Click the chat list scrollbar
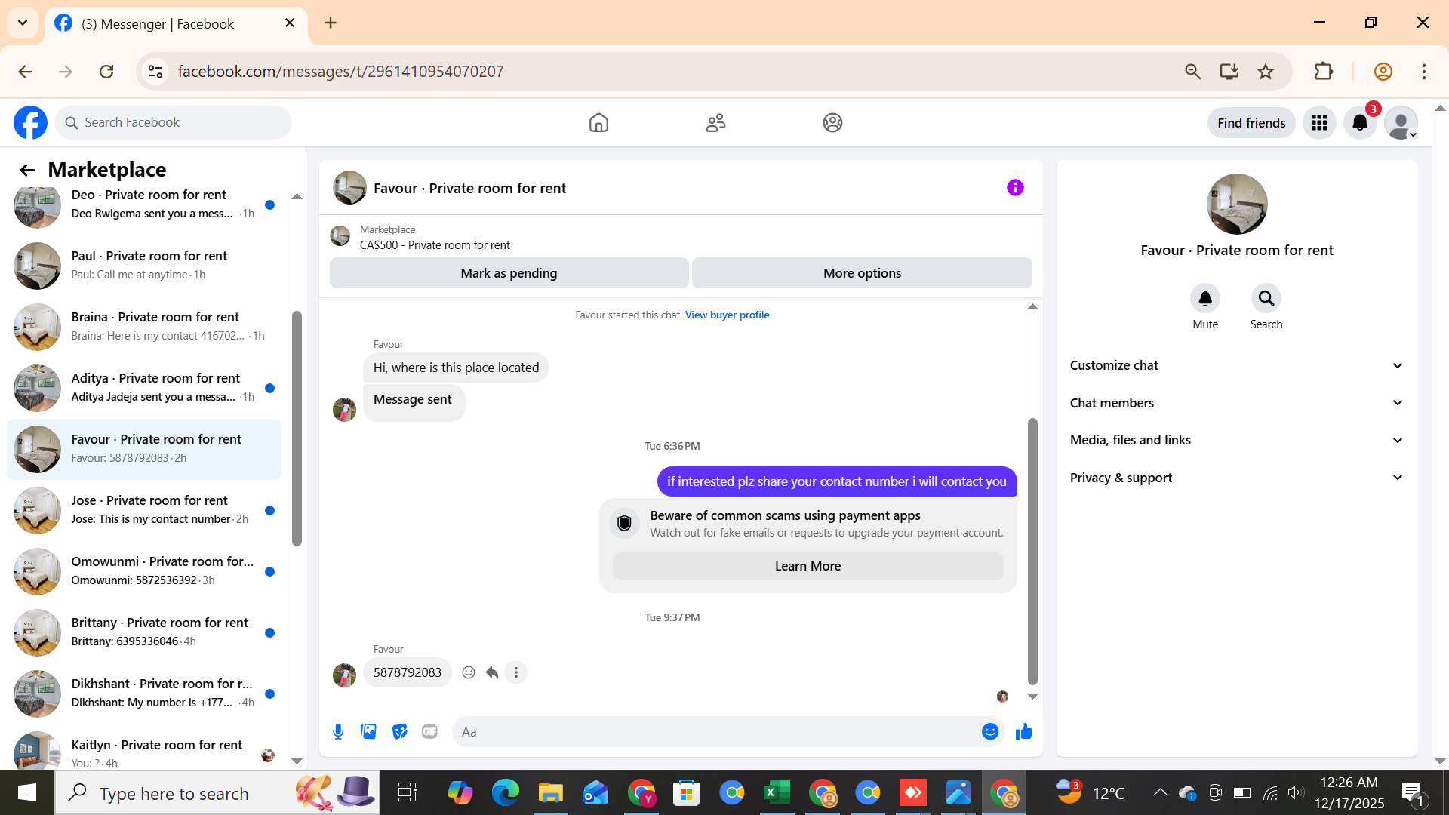The width and height of the screenshot is (1449, 815). [297, 429]
